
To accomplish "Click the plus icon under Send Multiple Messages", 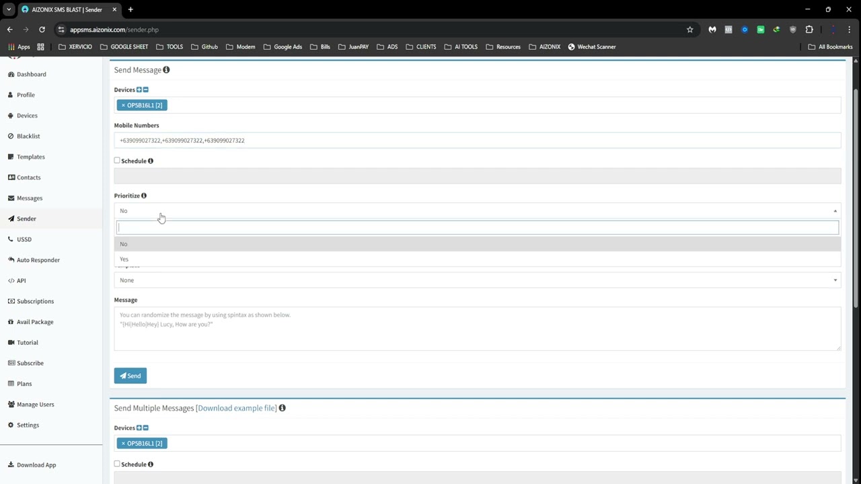I will (x=139, y=428).
